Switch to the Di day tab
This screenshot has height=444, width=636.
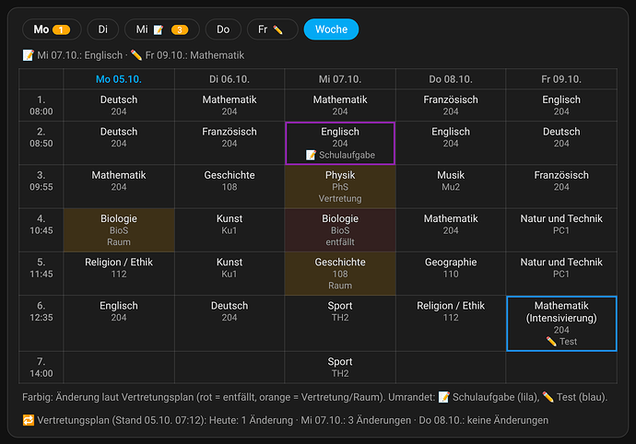103,29
